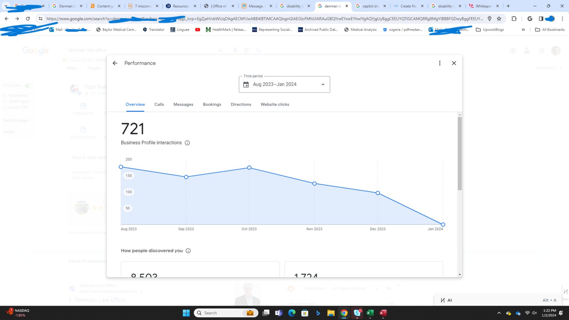Show hidden system tray icons

point(499,313)
